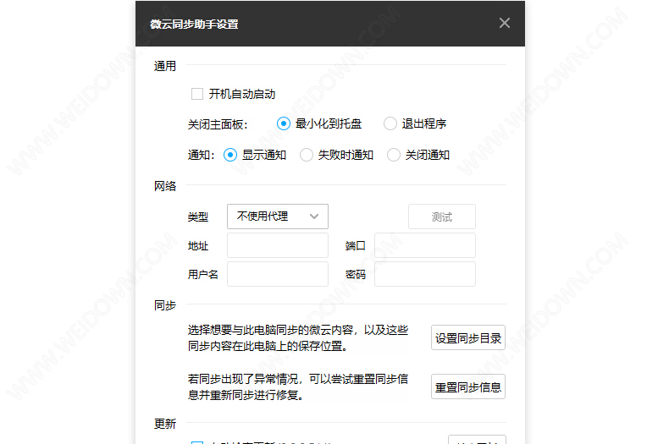Click the 重置同步信息 button
Screen dimensions: 669x444
click(x=468, y=386)
